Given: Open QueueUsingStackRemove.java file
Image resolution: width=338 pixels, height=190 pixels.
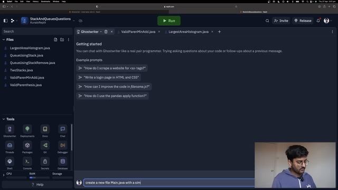Looking at the screenshot, I should (32, 63).
